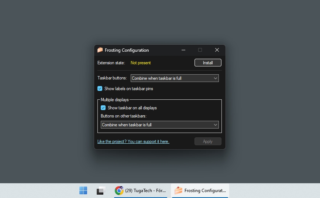Open the Windows Start menu

point(83,191)
